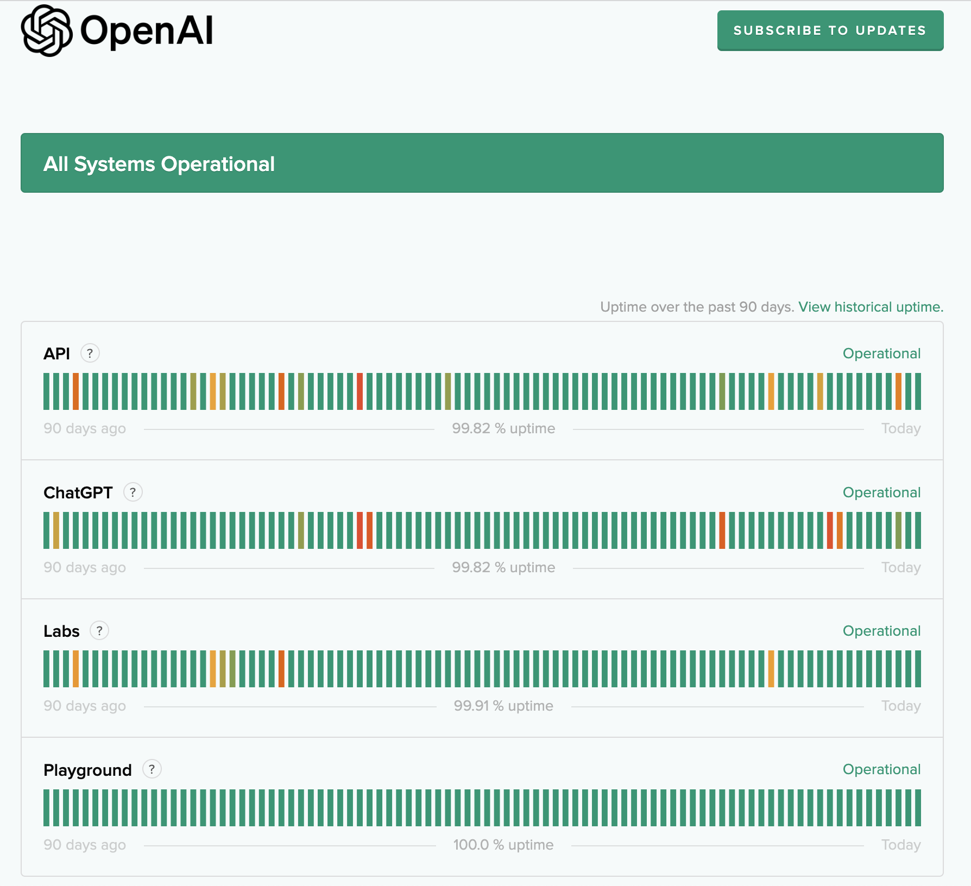Click the rightmost (Today) bar in the ChatGPT uptime chart

tap(918, 530)
